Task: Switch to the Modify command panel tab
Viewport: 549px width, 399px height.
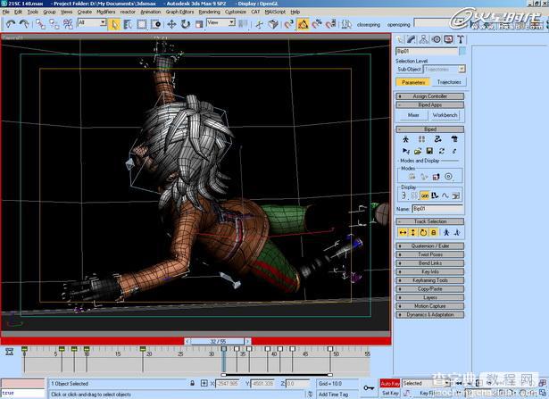Action: (x=411, y=39)
